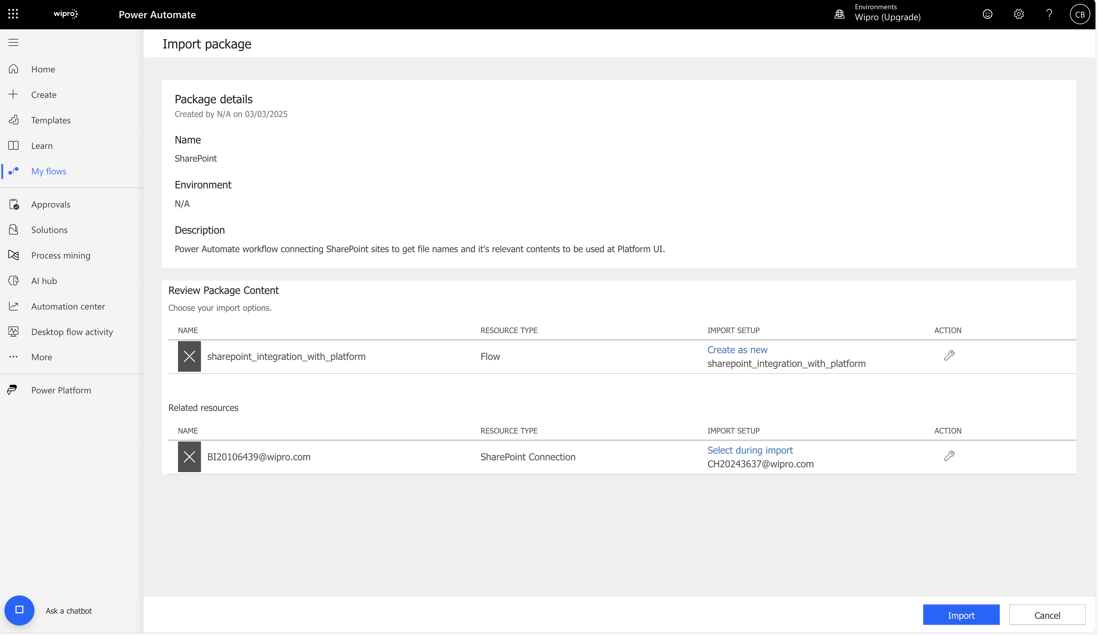Click Ask a chatbot label

pos(69,610)
